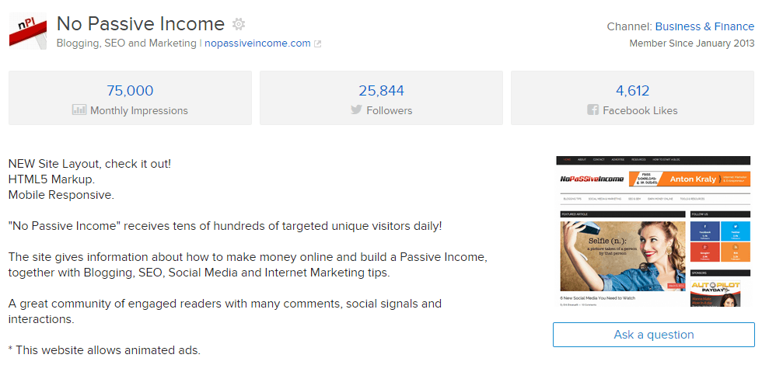776x365 pixels.
Task: Click the external link icon after nopassiveincome.com
Action: (x=317, y=43)
